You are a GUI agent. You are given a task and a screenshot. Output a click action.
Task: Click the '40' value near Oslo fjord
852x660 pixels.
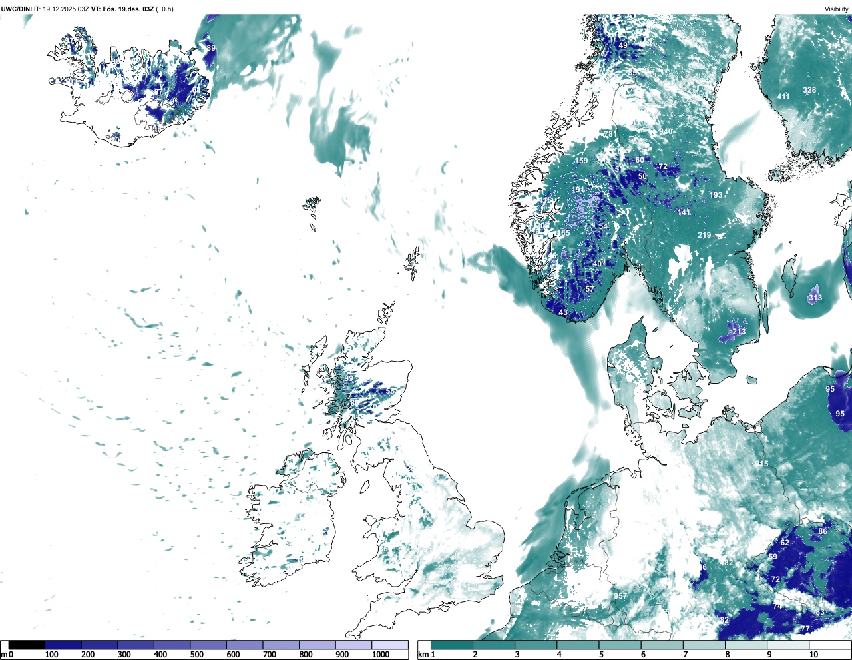[x=597, y=264]
